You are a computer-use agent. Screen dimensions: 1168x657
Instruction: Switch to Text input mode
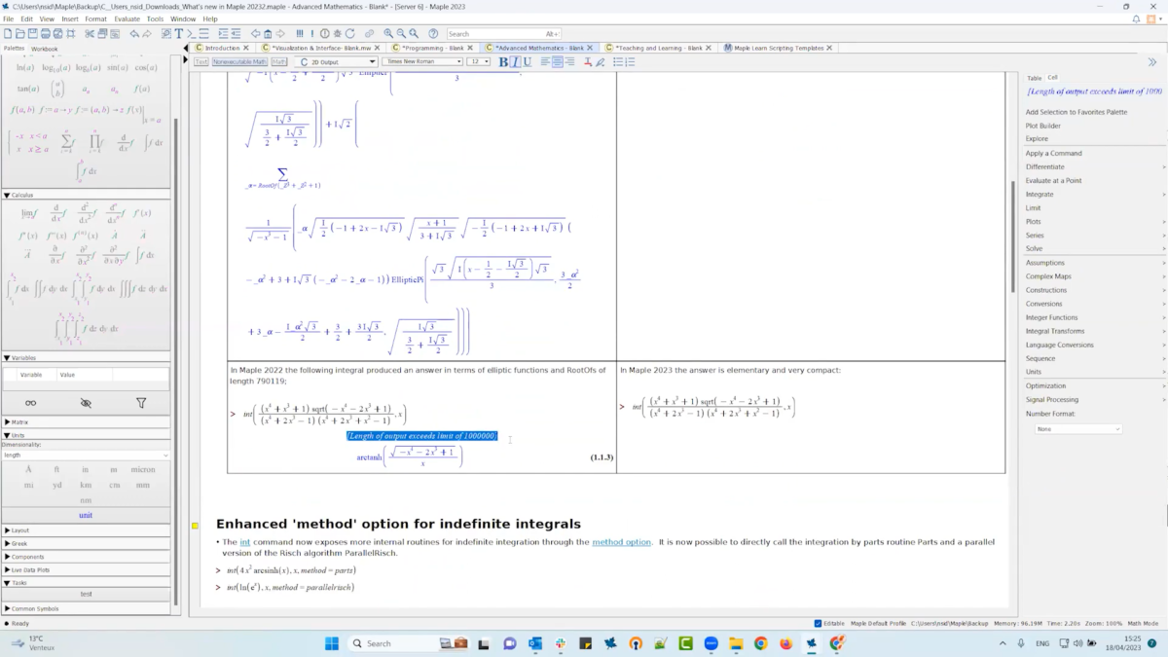click(x=201, y=61)
